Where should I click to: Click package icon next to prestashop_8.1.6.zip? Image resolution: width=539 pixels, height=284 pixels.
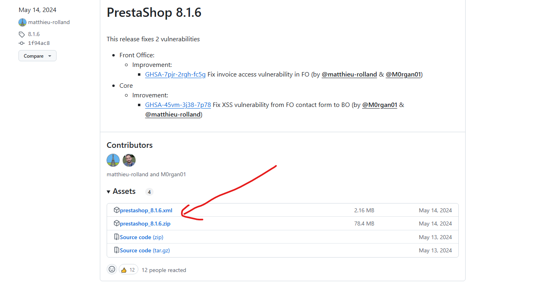(x=117, y=223)
